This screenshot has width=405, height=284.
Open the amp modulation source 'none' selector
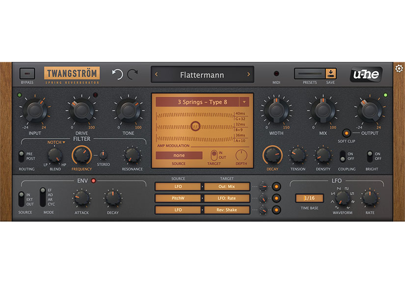tap(179, 155)
